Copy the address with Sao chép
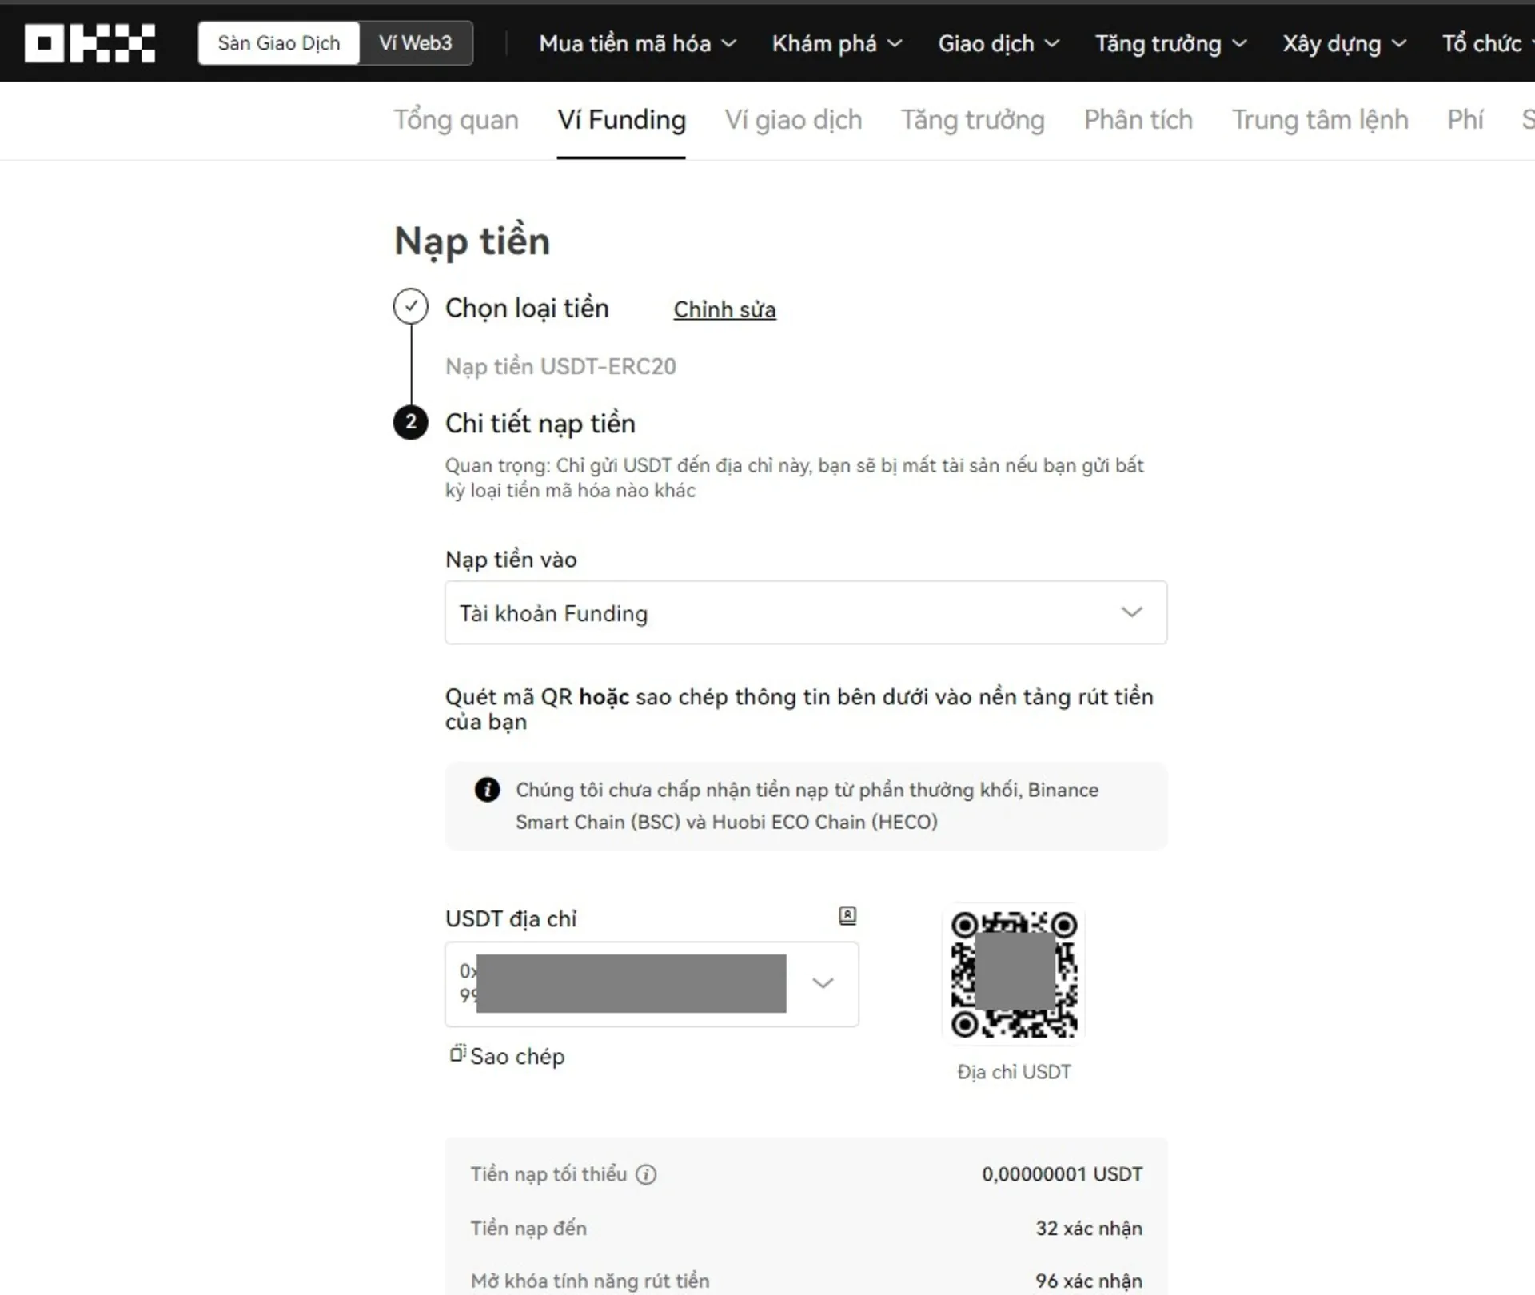 [516, 1057]
